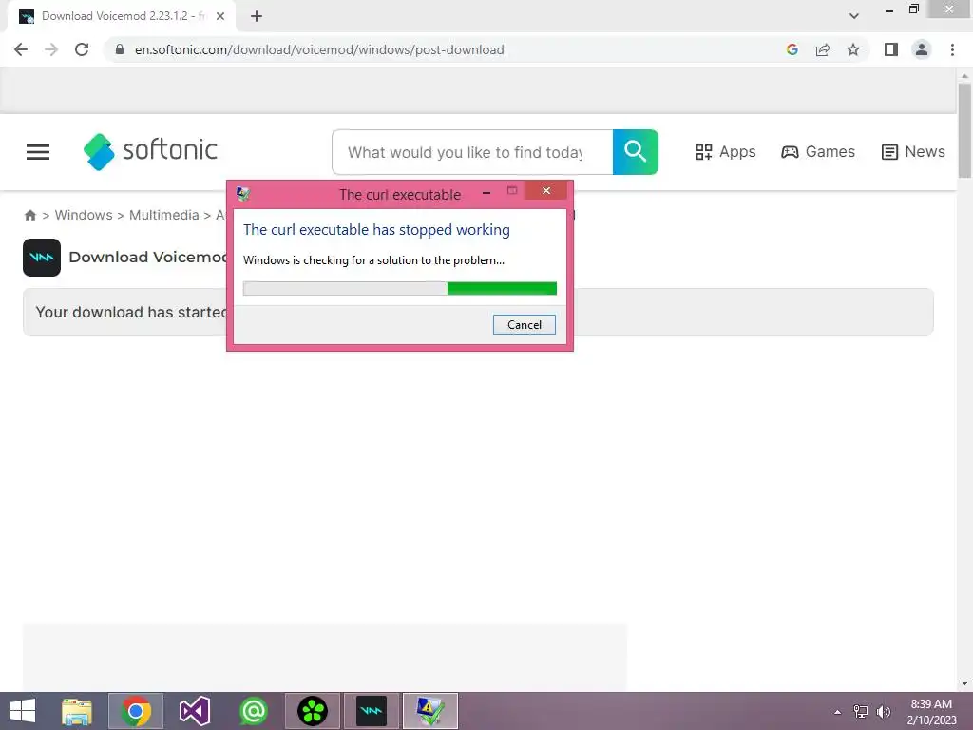The width and height of the screenshot is (973, 730).
Task: Click the scrollbar down arrow
Action: (x=964, y=683)
